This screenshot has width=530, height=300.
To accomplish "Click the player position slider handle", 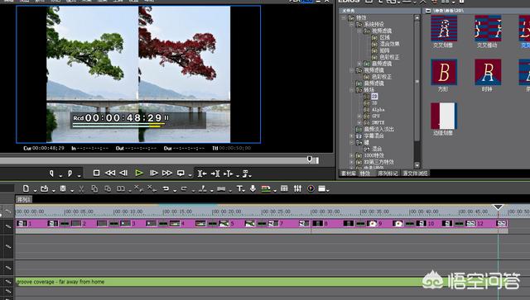I will tap(309, 160).
